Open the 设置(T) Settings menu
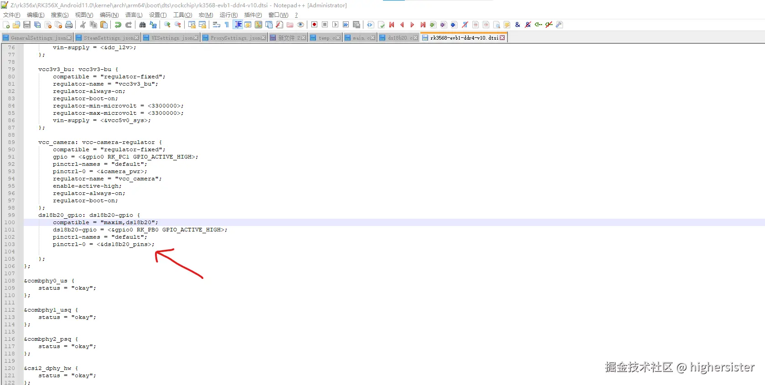Viewport: 765px width, 385px height. 158,15
